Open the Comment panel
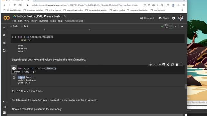This screenshot has height=116, width=207. 147,18
